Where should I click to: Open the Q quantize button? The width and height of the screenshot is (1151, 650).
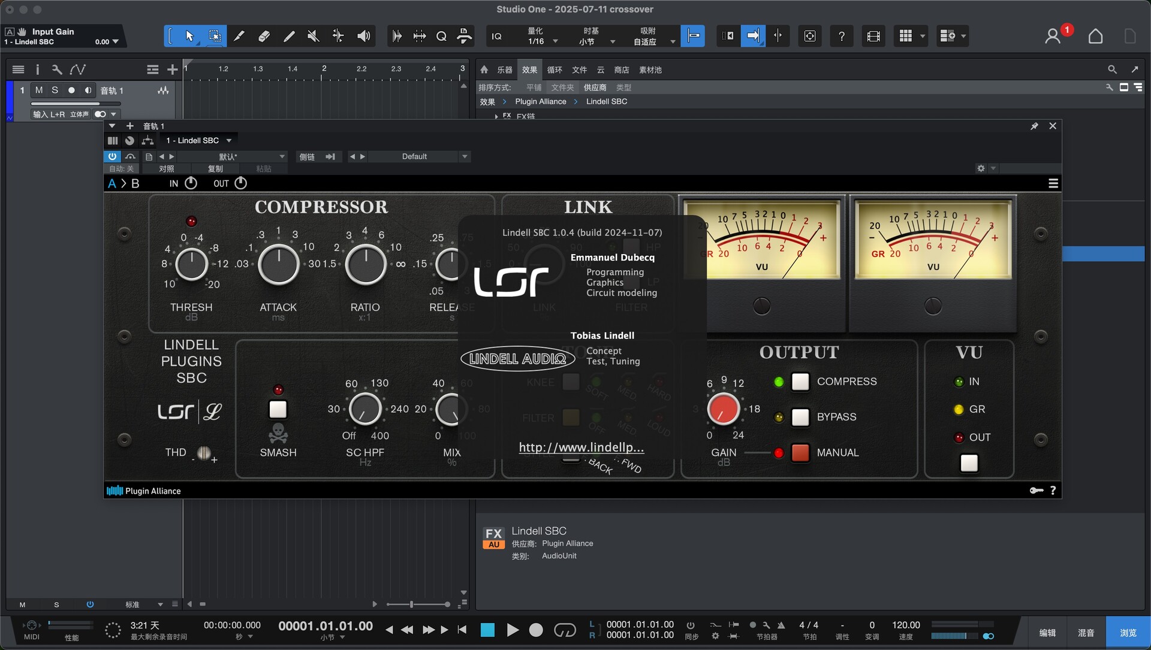441,37
